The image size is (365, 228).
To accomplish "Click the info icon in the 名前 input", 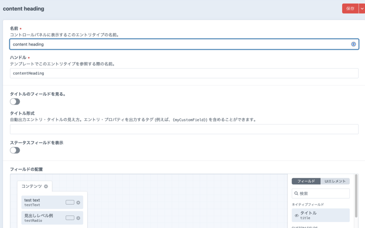I will (353, 44).
